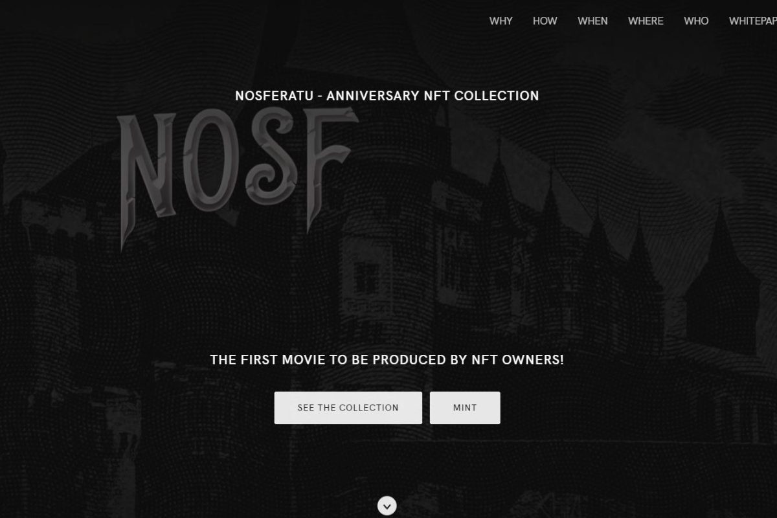Jump to the WHERE section
Viewport: 777px width, 518px height.
pos(646,21)
